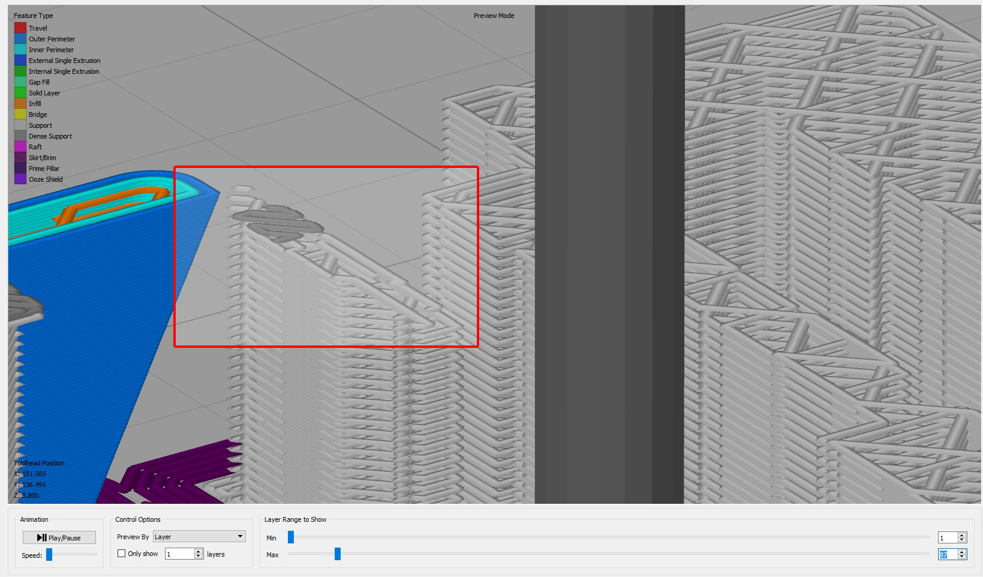983x577 pixels.
Task: Click the Gap Fill legend swatch
Action: [20, 82]
